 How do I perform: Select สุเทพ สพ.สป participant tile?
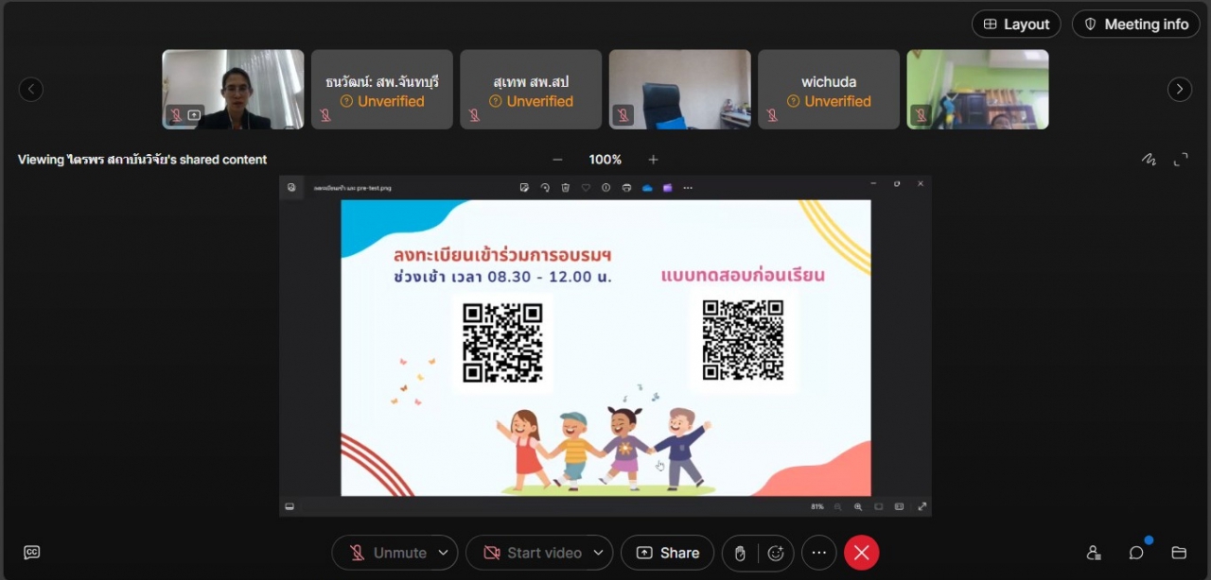click(x=531, y=90)
